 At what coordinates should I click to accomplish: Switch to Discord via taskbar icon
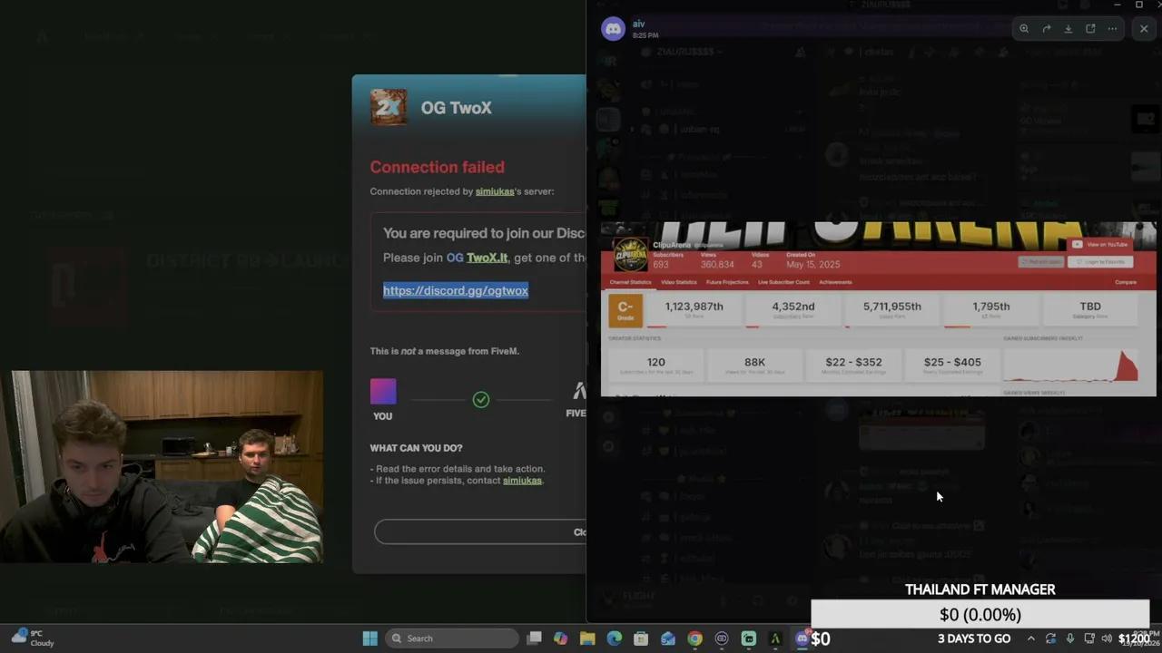pyautogui.click(x=802, y=638)
